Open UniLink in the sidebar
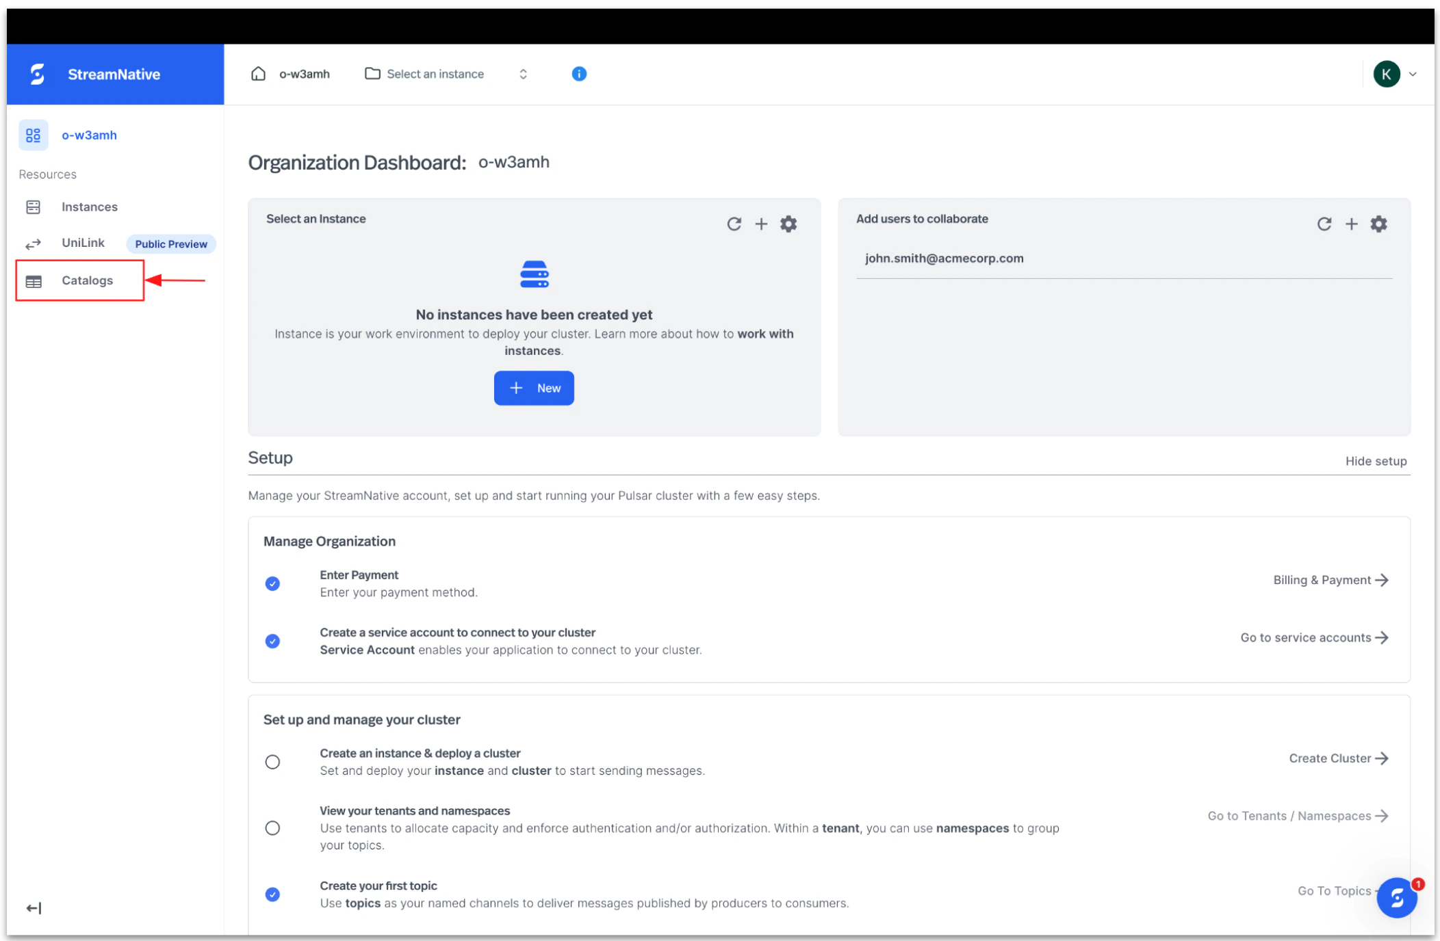The width and height of the screenshot is (1440, 941). [83, 243]
